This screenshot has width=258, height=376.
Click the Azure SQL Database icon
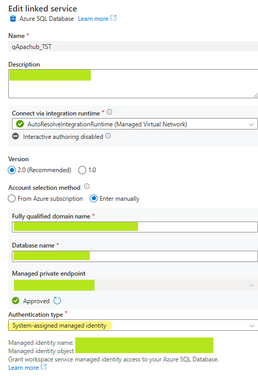13,19
